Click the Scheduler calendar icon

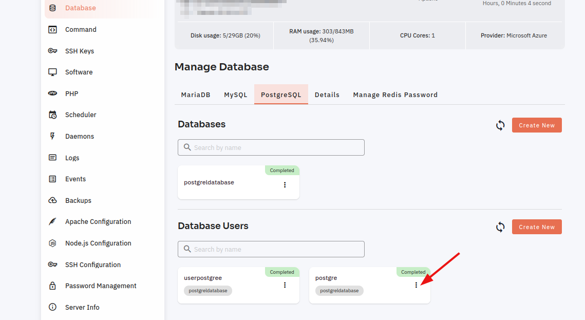(52, 115)
